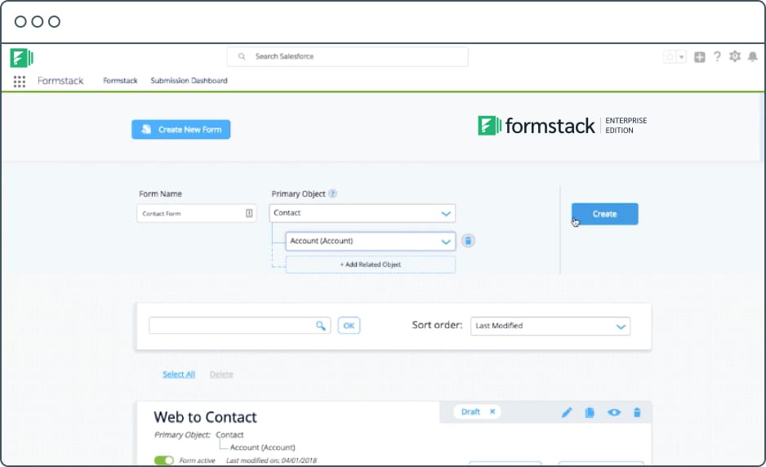Click the search magnifier in Salesforce bar

(242, 56)
